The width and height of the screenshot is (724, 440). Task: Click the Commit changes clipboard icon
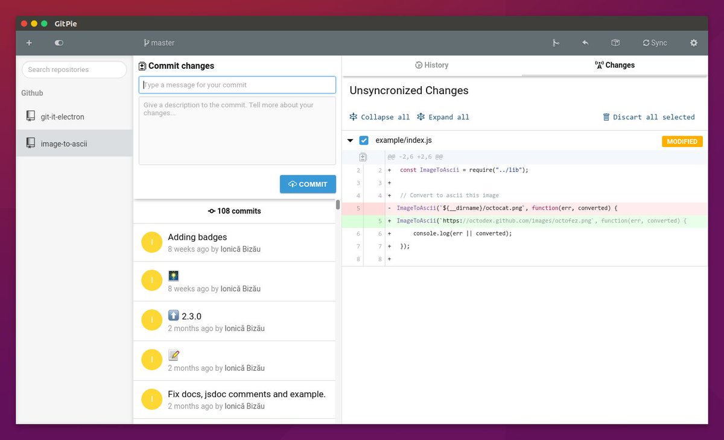142,66
